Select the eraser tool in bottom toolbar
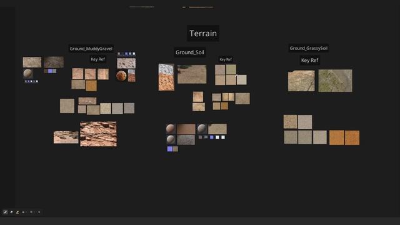The height and width of the screenshot is (225, 400). pos(11,212)
